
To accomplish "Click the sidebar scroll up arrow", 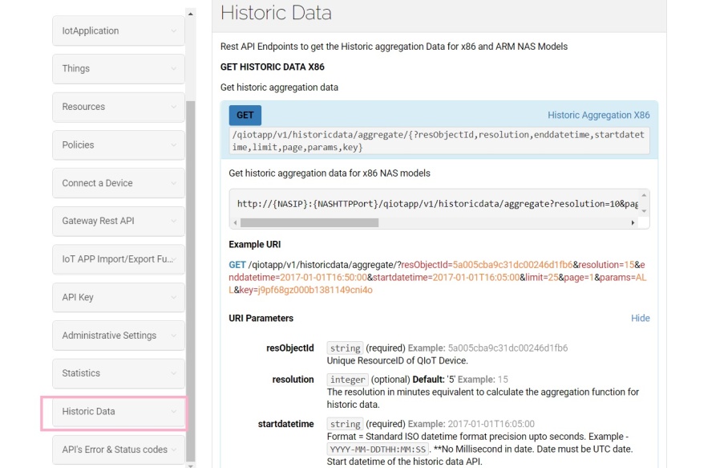I will coord(190,14).
